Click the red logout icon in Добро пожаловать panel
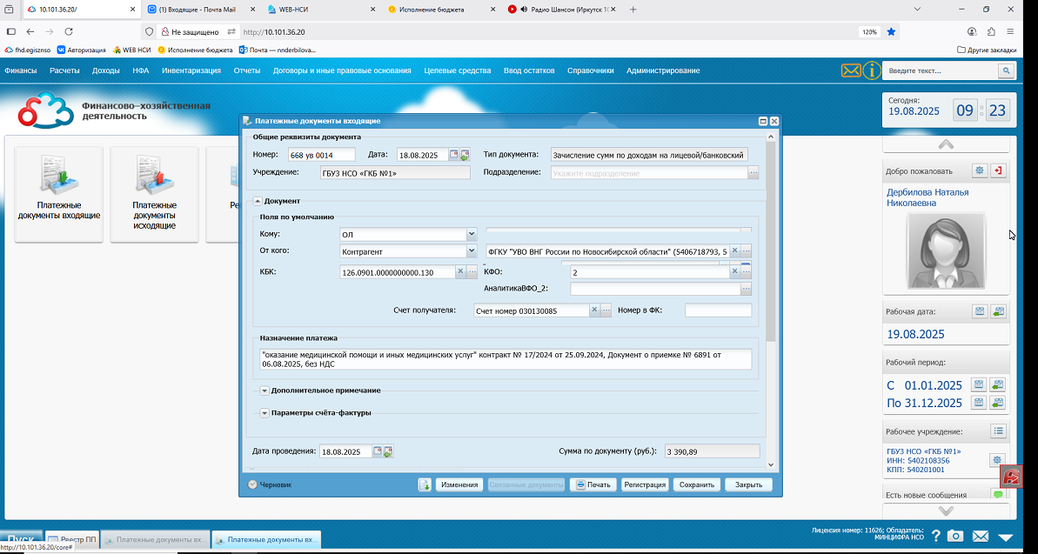The width and height of the screenshot is (1038, 554). point(998,170)
